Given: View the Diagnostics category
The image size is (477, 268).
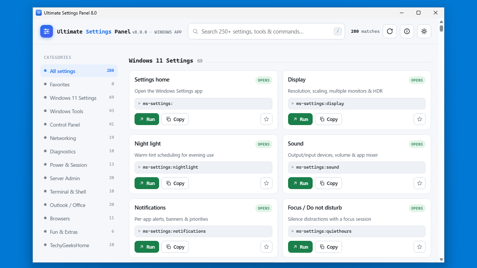Looking at the screenshot, I should coord(79,151).
